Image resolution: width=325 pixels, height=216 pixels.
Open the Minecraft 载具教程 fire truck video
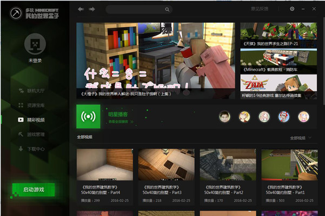278,61
